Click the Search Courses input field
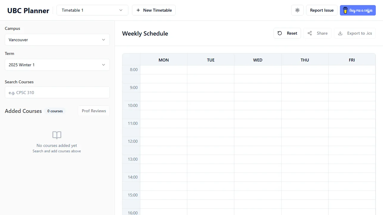The width and height of the screenshot is (383, 215). click(57, 93)
